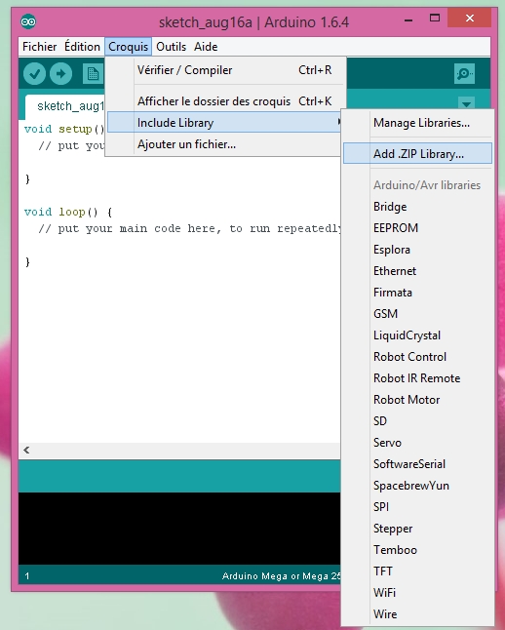Include the SD library
The height and width of the screenshot is (630, 505).
coord(417,420)
